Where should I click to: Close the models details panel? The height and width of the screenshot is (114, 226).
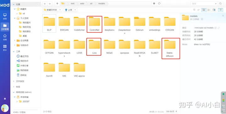click(223, 16)
